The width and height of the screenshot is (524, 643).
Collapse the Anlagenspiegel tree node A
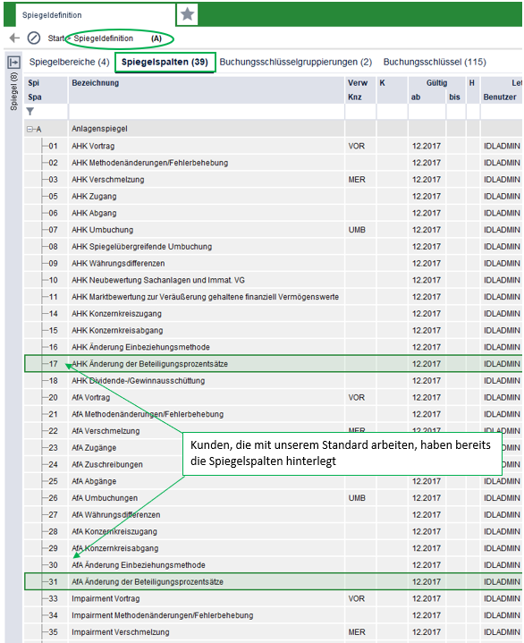(x=30, y=129)
